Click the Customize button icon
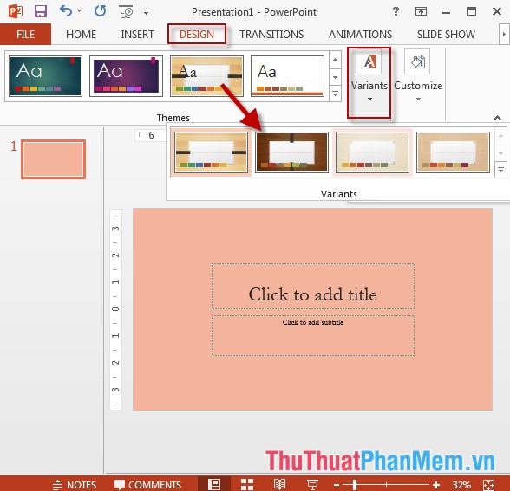Screen dimensions: 510x491 pyautogui.click(x=417, y=61)
